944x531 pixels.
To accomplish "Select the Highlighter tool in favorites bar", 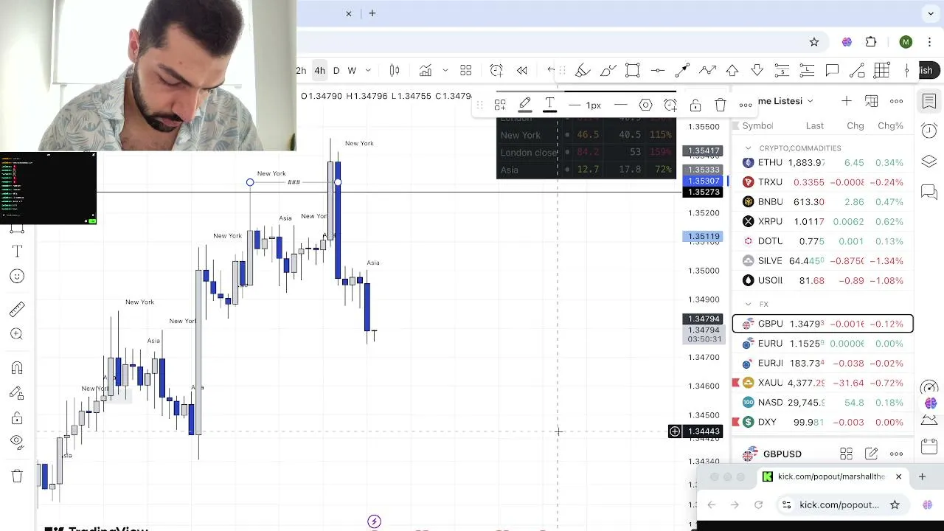I will [x=583, y=71].
